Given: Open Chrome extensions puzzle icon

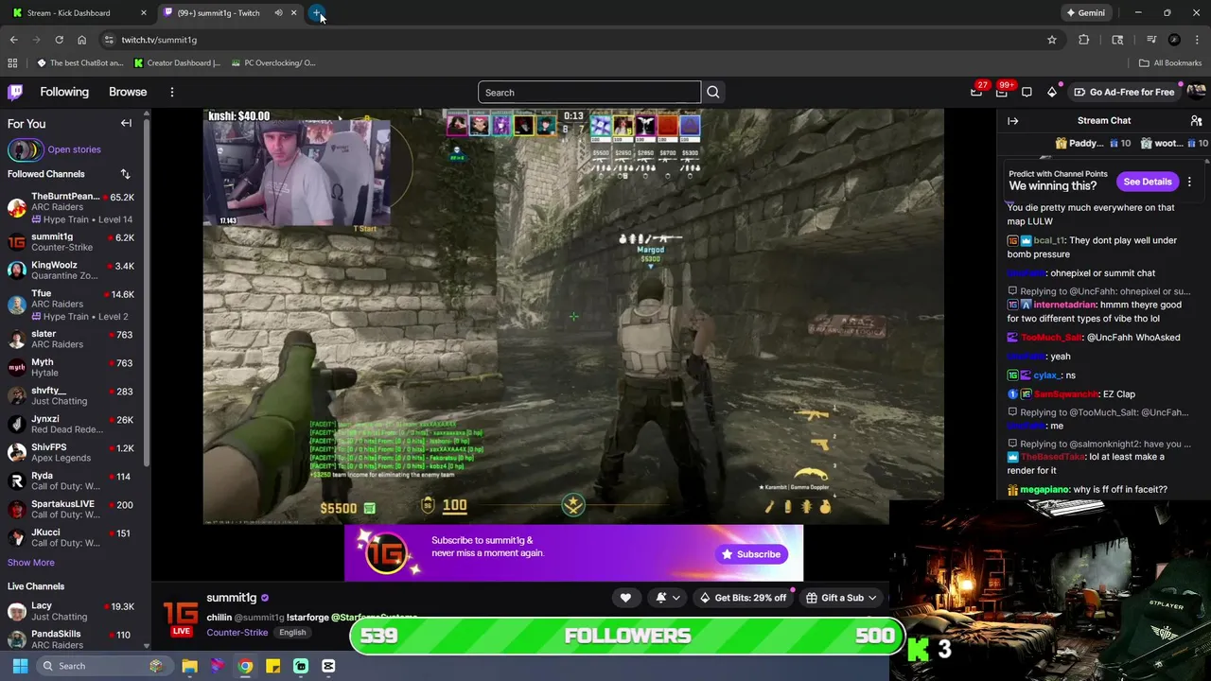Looking at the screenshot, I should [1083, 40].
